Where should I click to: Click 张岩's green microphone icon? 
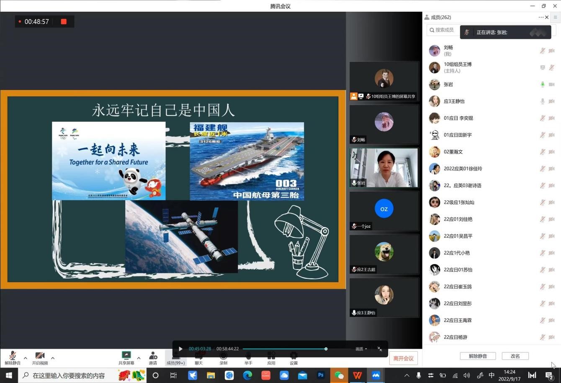543,84
